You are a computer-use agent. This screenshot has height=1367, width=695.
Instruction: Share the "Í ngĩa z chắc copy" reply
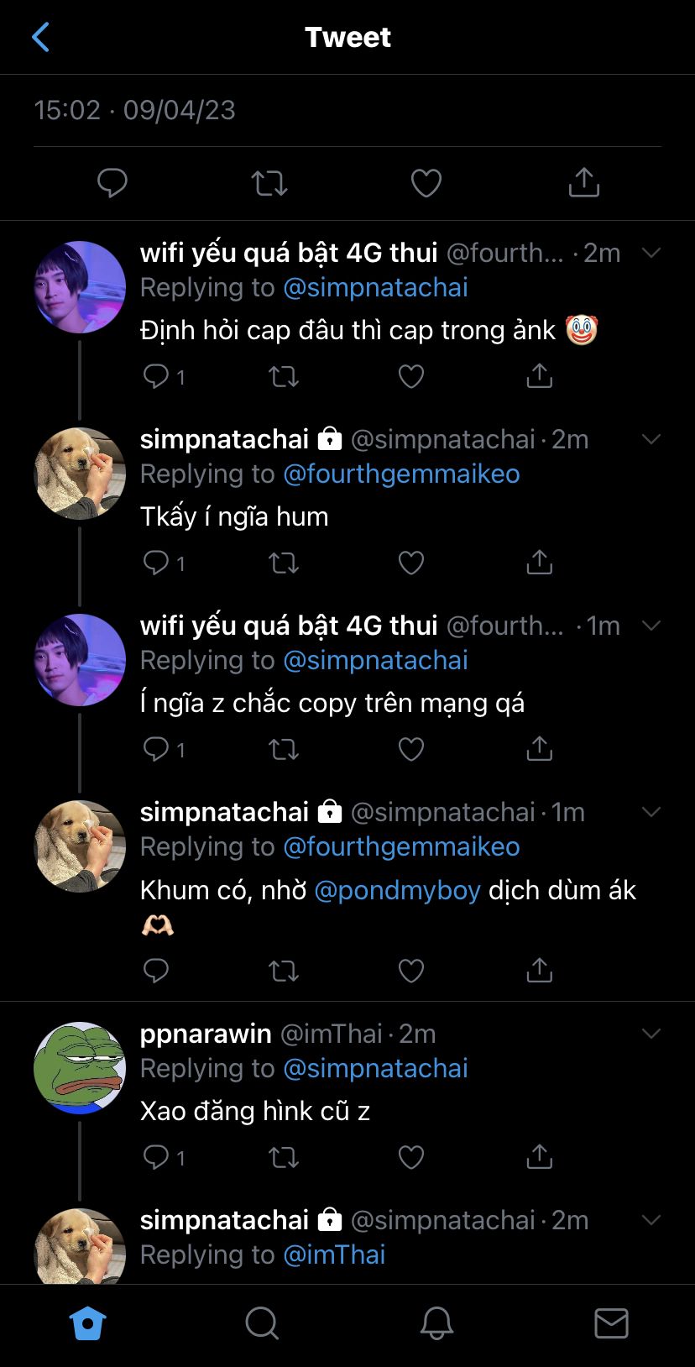539,748
